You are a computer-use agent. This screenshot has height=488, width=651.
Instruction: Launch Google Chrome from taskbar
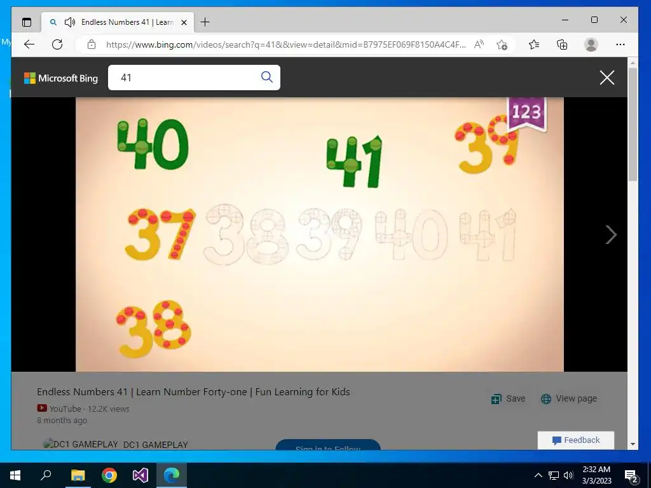[x=109, y=475]
